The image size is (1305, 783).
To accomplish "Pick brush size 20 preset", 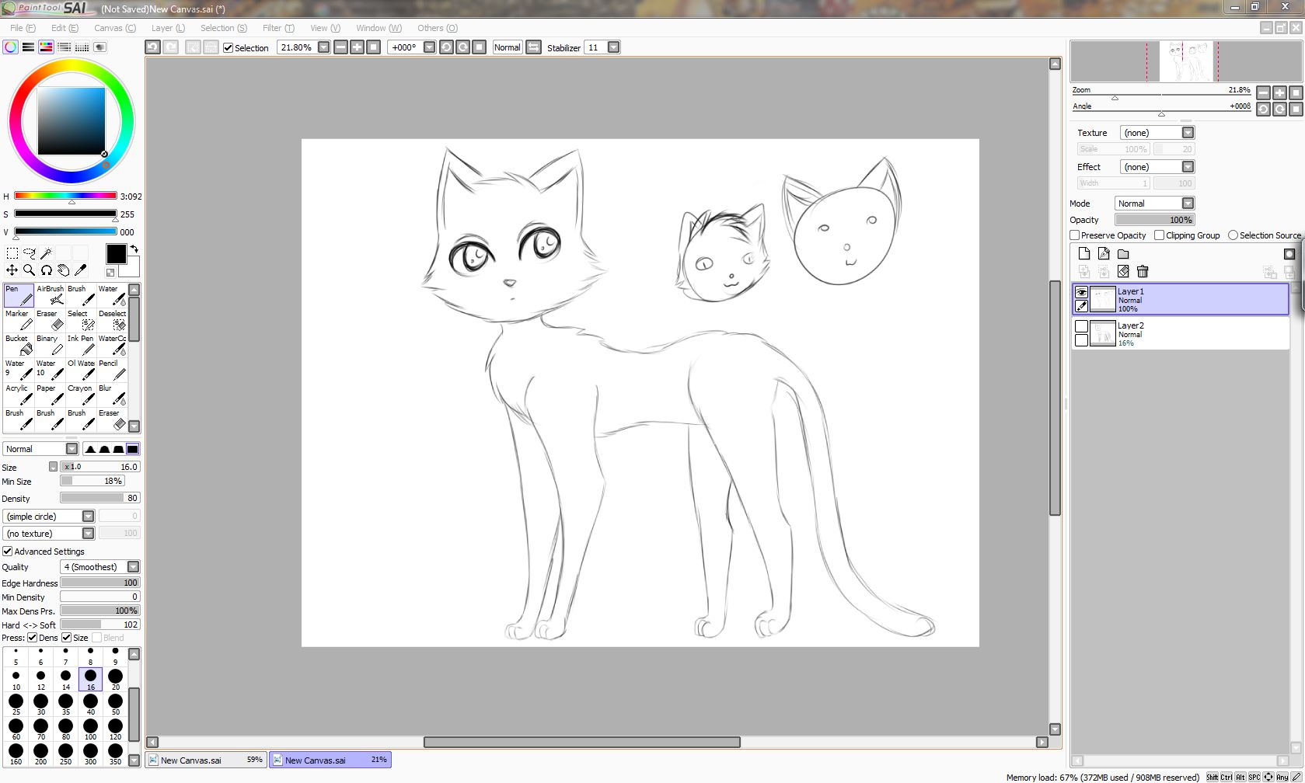I will pos(115,680).
